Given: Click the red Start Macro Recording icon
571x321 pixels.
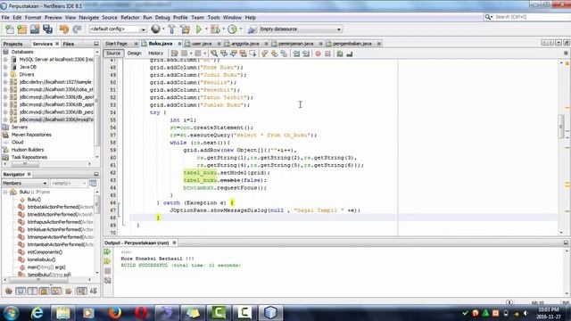Looking at the screenshot, I should tap(318, 53).
